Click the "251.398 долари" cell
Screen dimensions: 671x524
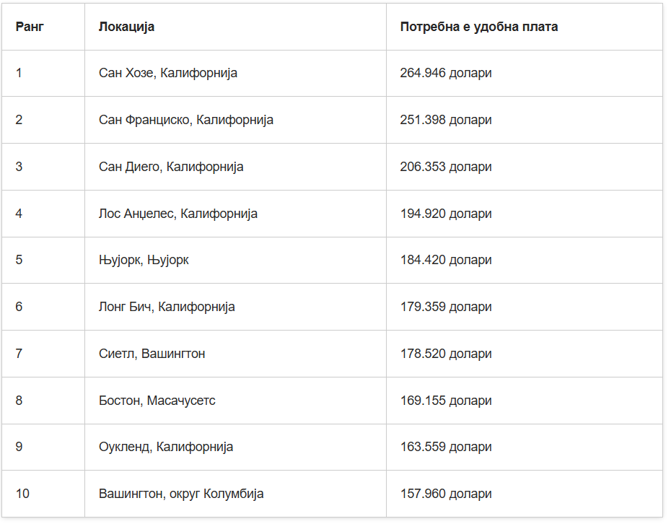point(446,120)
